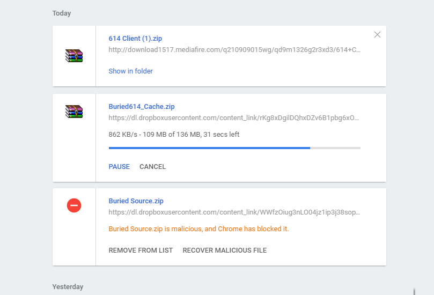Click the download speed status text
The height and width of the screenshot is (295, 434).
(x=174, y=135)
